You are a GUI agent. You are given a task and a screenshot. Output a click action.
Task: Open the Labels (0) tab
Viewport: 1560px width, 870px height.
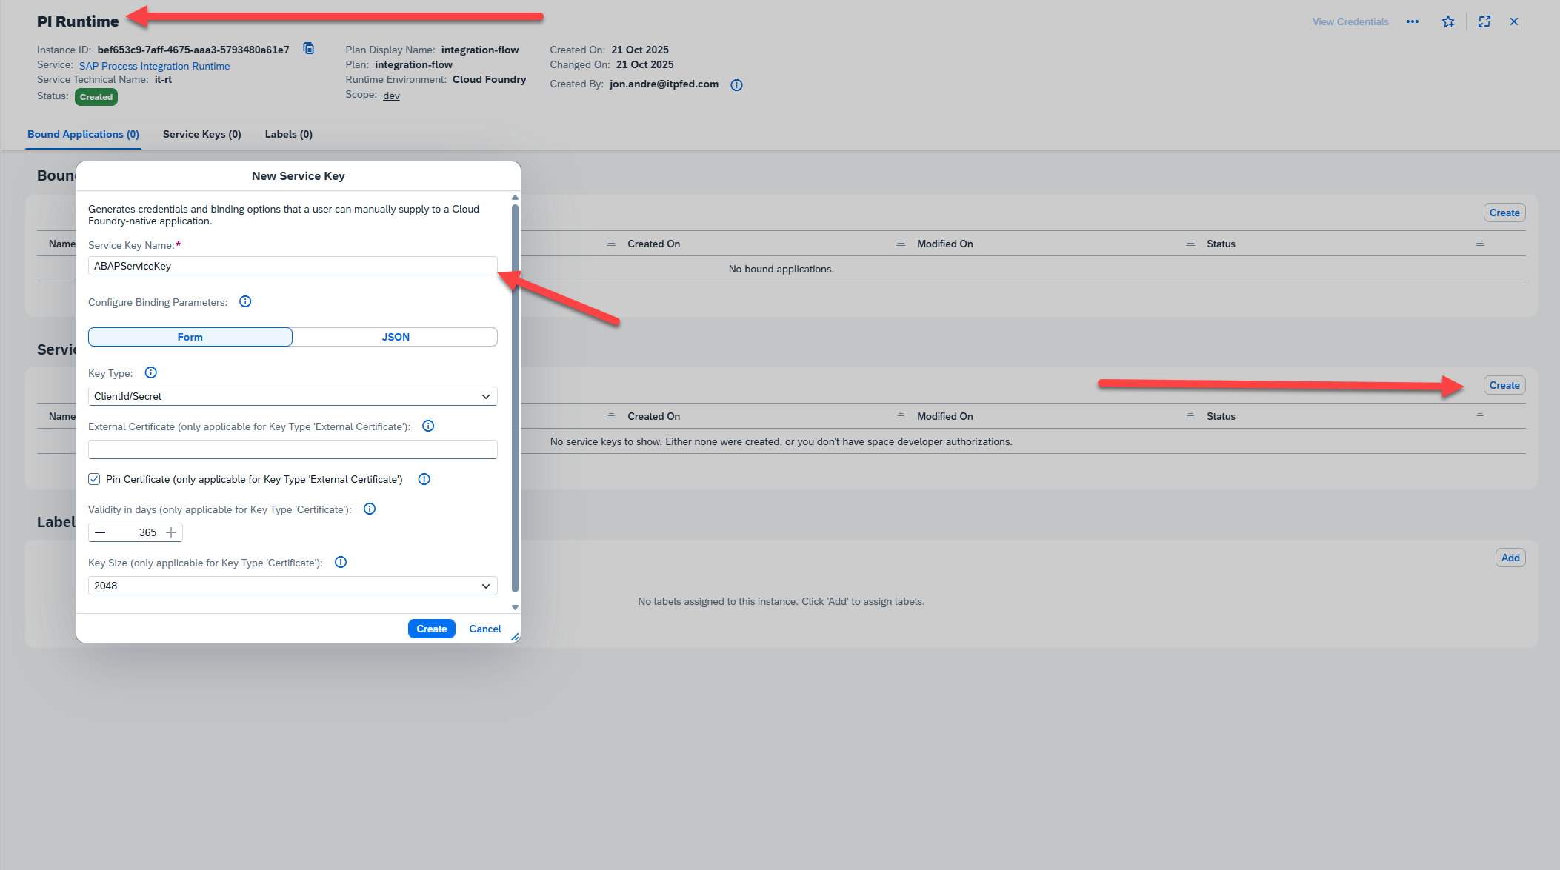tap(288, 134)
